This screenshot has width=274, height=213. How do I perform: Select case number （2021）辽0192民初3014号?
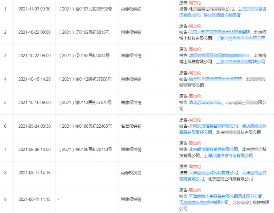point(85,55)
